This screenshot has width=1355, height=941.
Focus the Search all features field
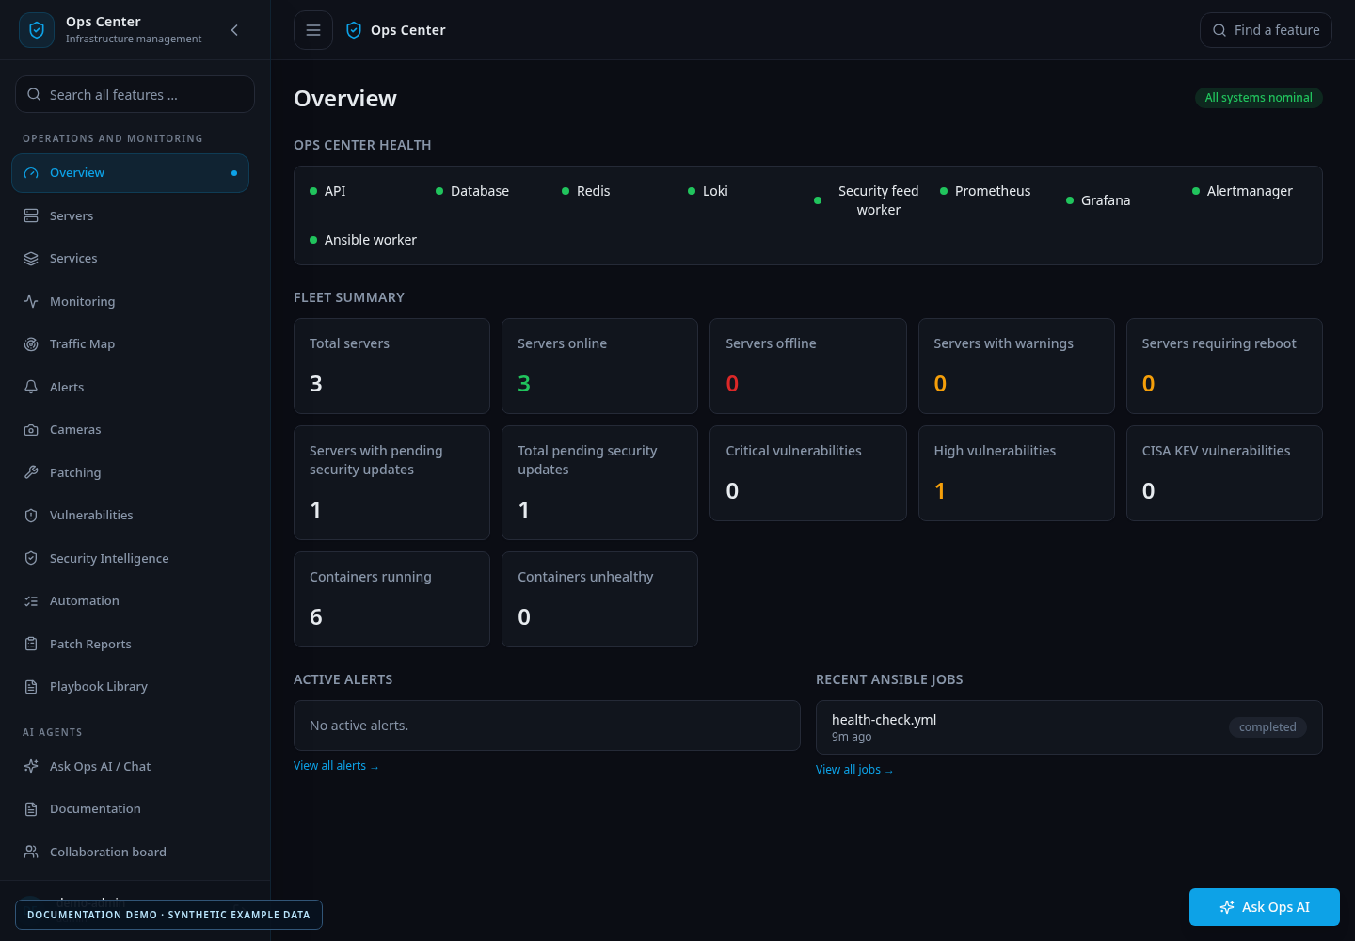pos(135,94)
